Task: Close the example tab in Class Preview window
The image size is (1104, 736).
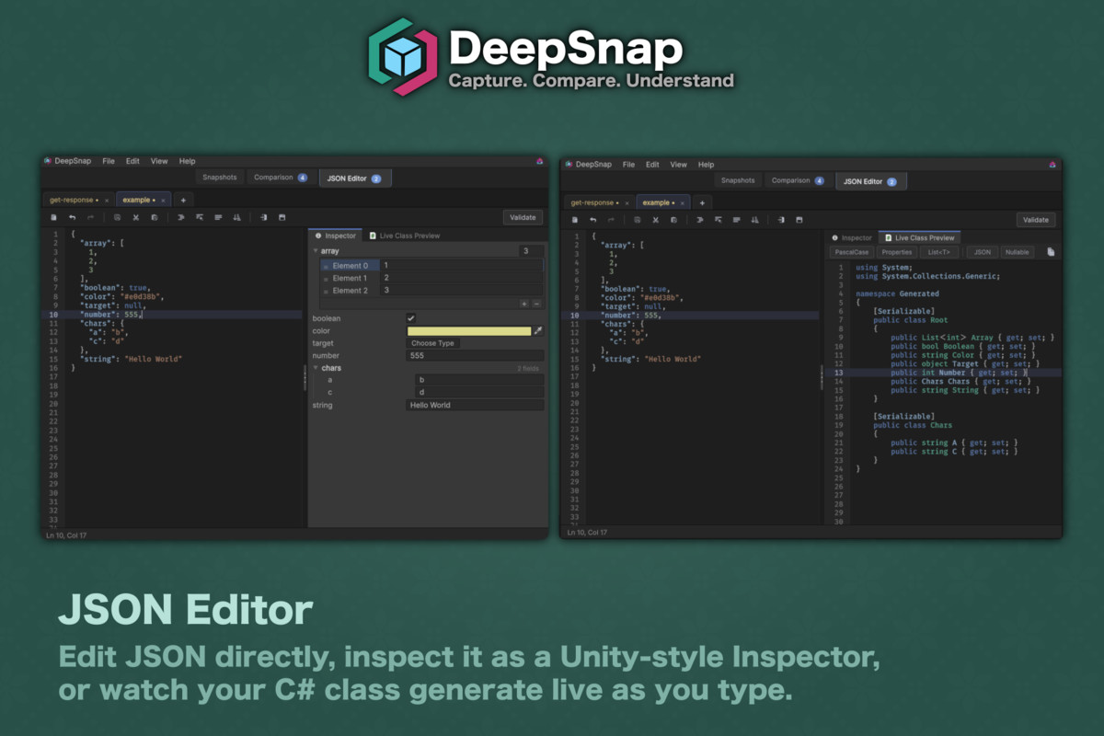Action: [683, 202]
